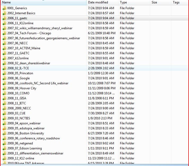This screenshot has width=189, height=166.
Task: Click the date 1/9/2010 2:13 PM
Action: point(100,118)
